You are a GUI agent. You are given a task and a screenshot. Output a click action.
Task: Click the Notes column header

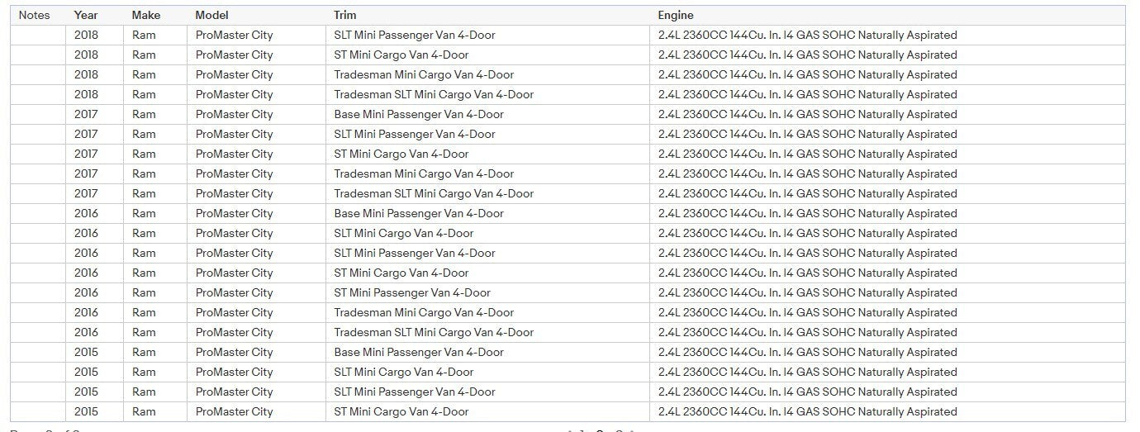[34, 15]
